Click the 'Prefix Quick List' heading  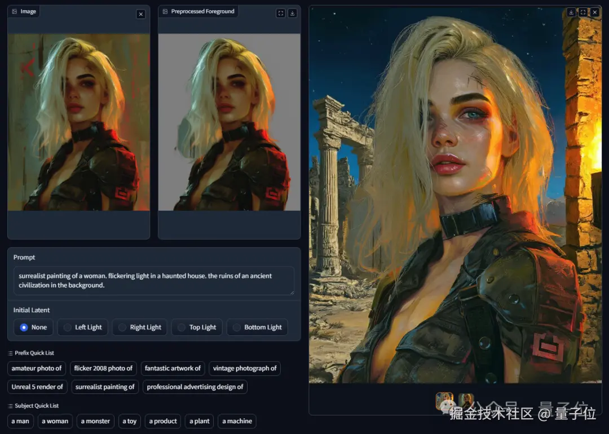(34, 353)
